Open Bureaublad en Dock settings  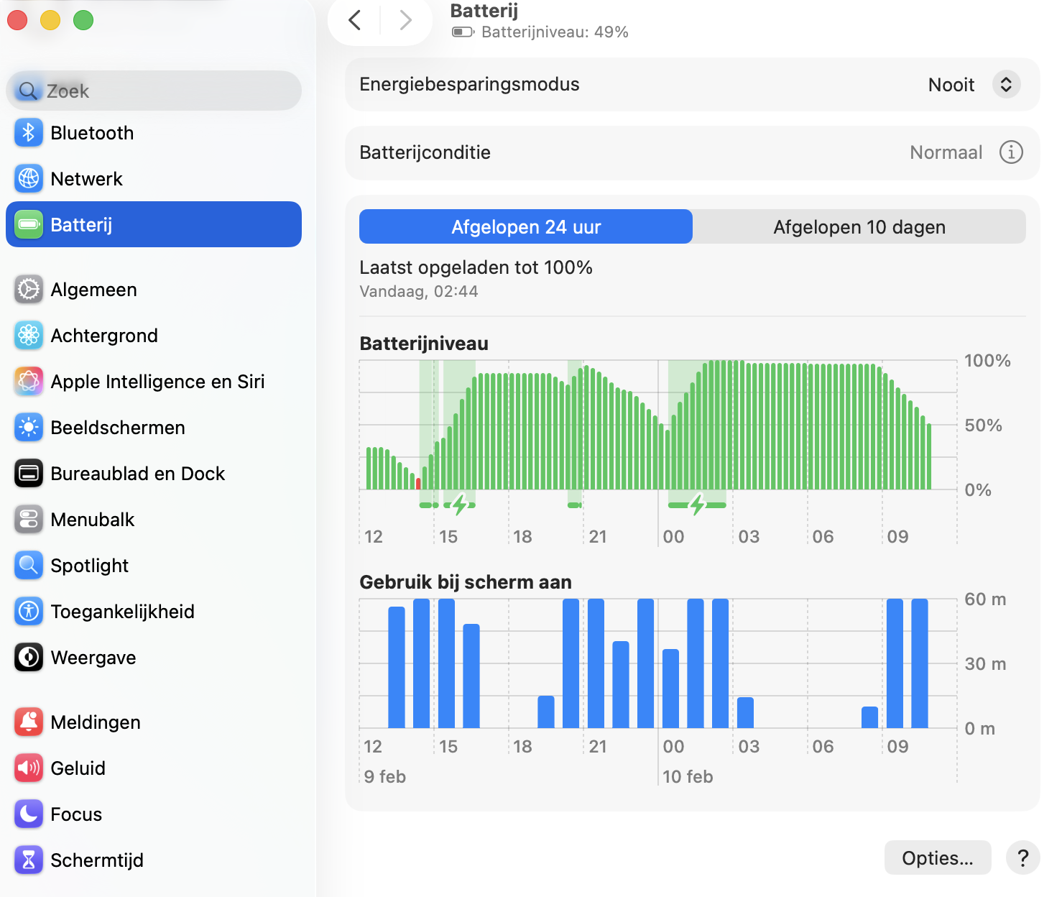pyautogui.click(x=28, y=473)
